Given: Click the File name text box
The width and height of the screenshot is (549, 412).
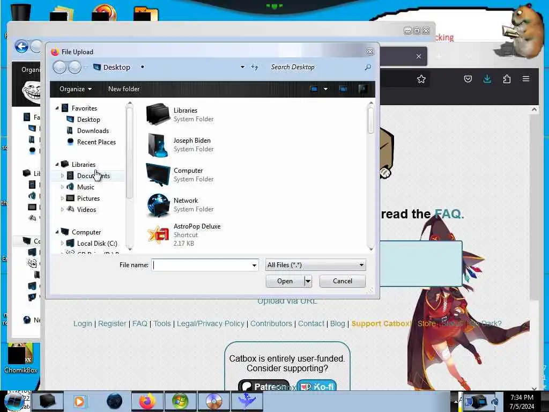Looking at the screenshot, I should click(202, 265).
